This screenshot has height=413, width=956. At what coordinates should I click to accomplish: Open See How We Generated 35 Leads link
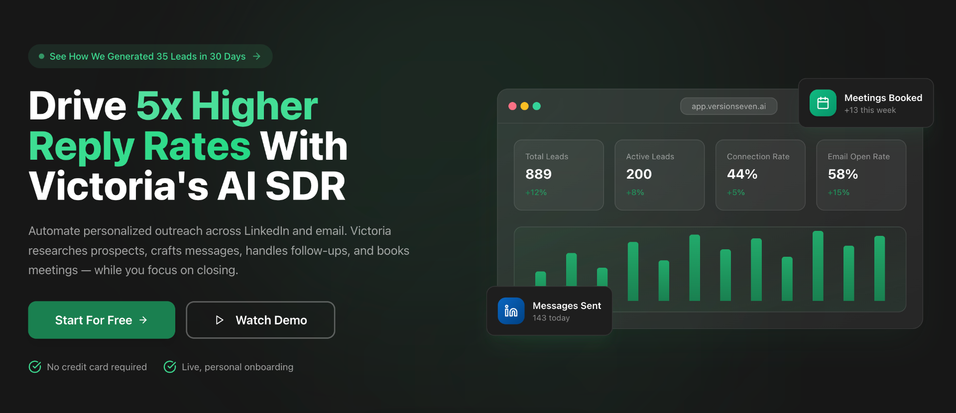click(147, 56)
